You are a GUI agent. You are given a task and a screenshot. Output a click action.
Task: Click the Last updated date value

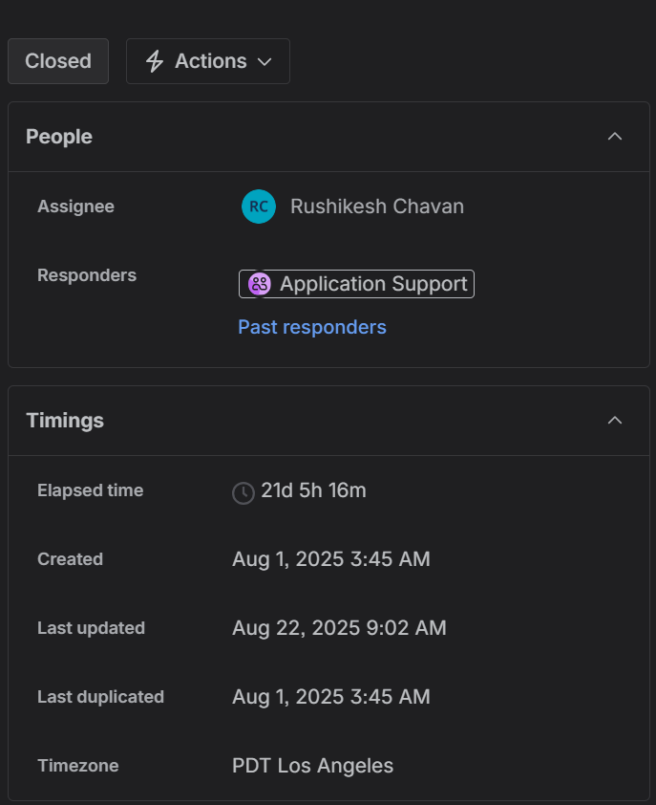(339, 628)
